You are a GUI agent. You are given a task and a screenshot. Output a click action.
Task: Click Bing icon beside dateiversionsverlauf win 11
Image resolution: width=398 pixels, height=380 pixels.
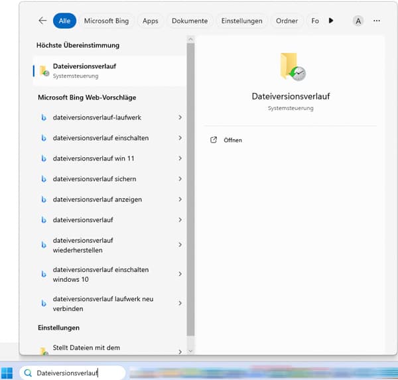tap(44, 158)
